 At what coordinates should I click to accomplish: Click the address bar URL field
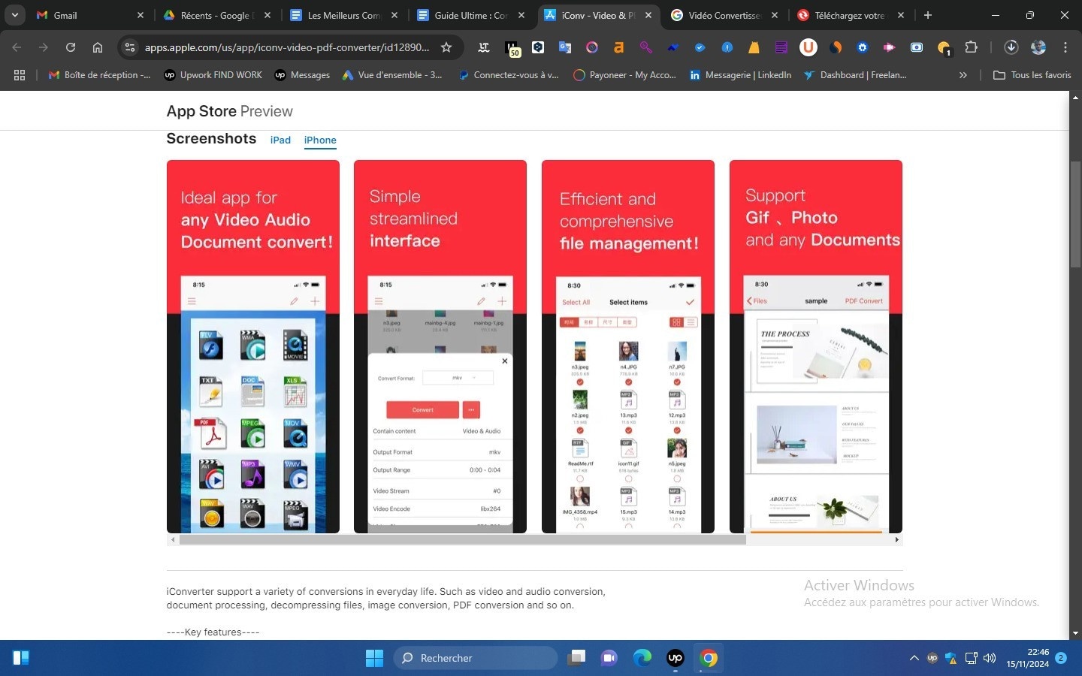(287, 47)
